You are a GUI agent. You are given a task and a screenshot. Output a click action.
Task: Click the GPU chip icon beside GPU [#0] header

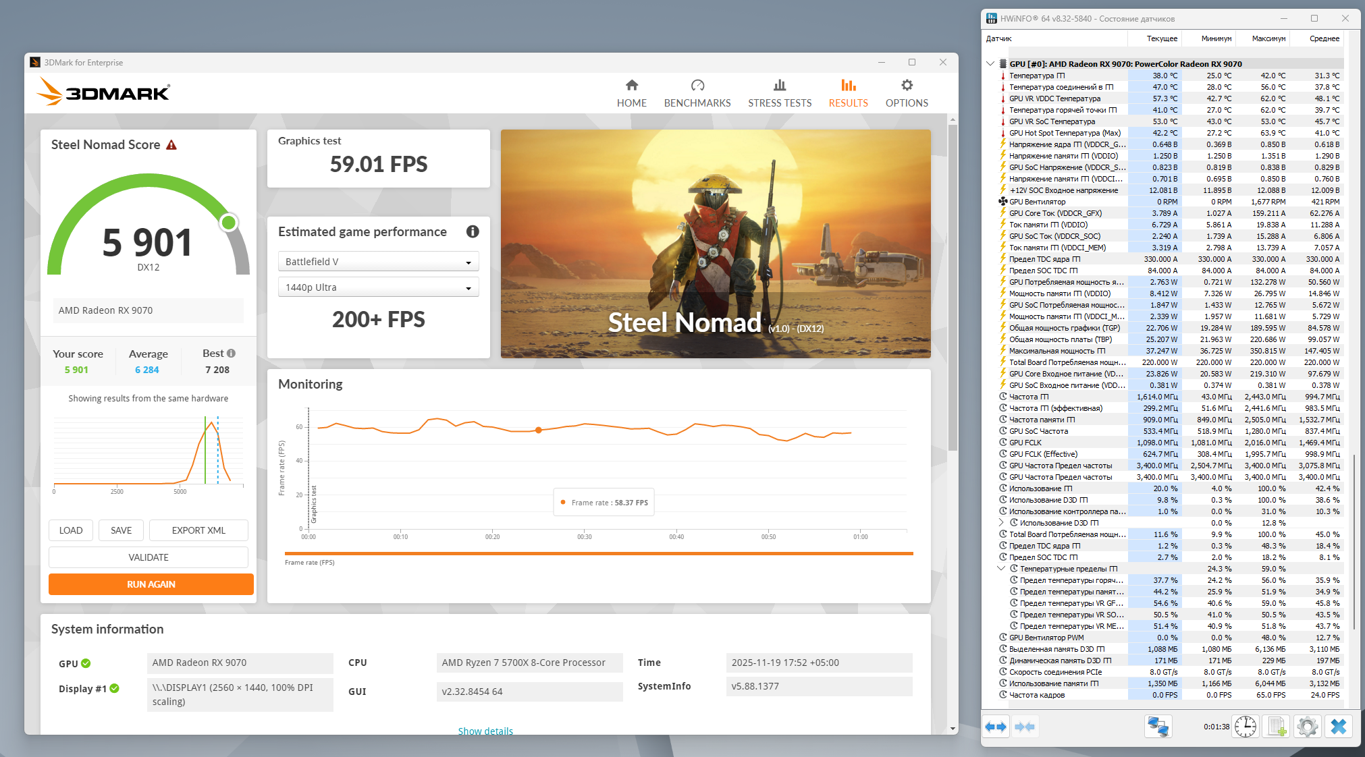pos(1003,64)
